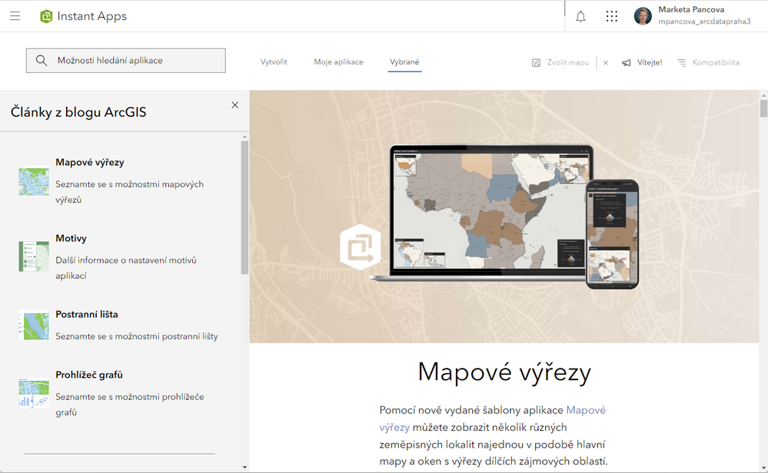Image resolution: width=768 pixels, height=473 pixels.
Task: Click the Články z blogu ArcGIS heading
Action: [x=78, y=112]
